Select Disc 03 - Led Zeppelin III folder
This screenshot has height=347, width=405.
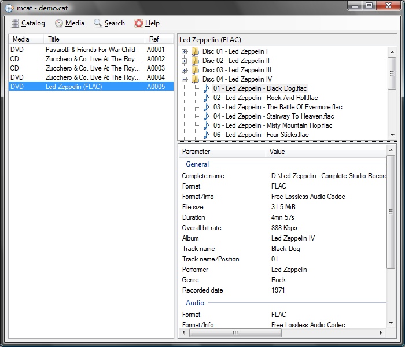pyautogui.click(x=237, y=70)
